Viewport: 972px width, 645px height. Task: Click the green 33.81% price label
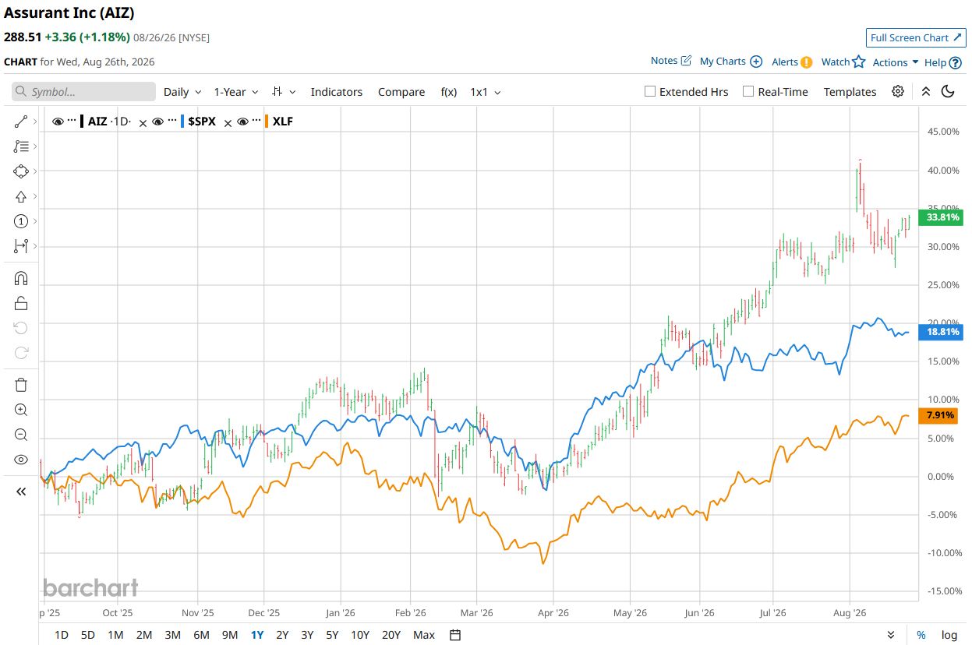point(941,217)
